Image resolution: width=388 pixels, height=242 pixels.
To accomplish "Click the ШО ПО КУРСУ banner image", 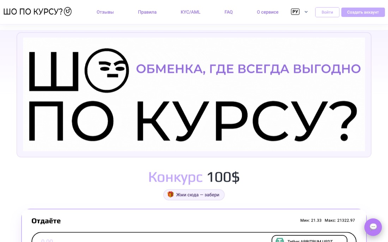I will coord(194,94).
